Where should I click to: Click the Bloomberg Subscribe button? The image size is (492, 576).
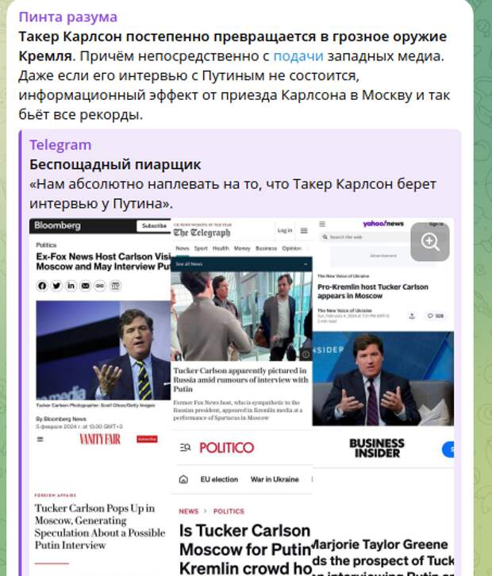154,225
